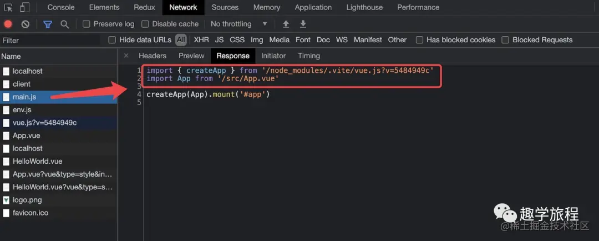Check Has blocked cookies
599x241 pixels.
point(419,40)
